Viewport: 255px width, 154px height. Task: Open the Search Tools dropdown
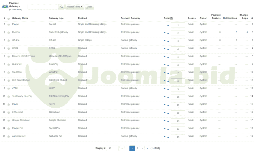coord(74,7)
